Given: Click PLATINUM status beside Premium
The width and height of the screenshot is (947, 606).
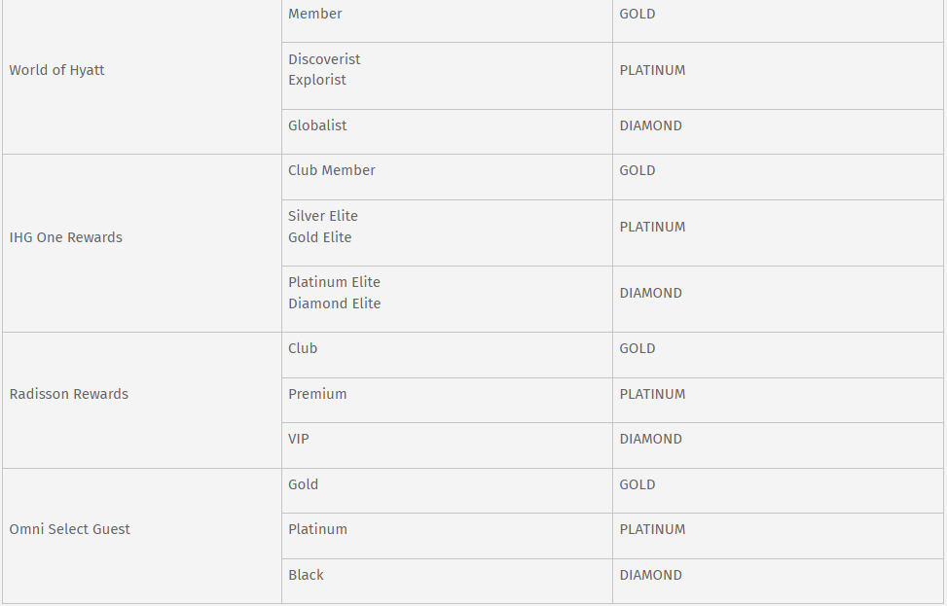Looking at the screenshot, I should (652, 394).
